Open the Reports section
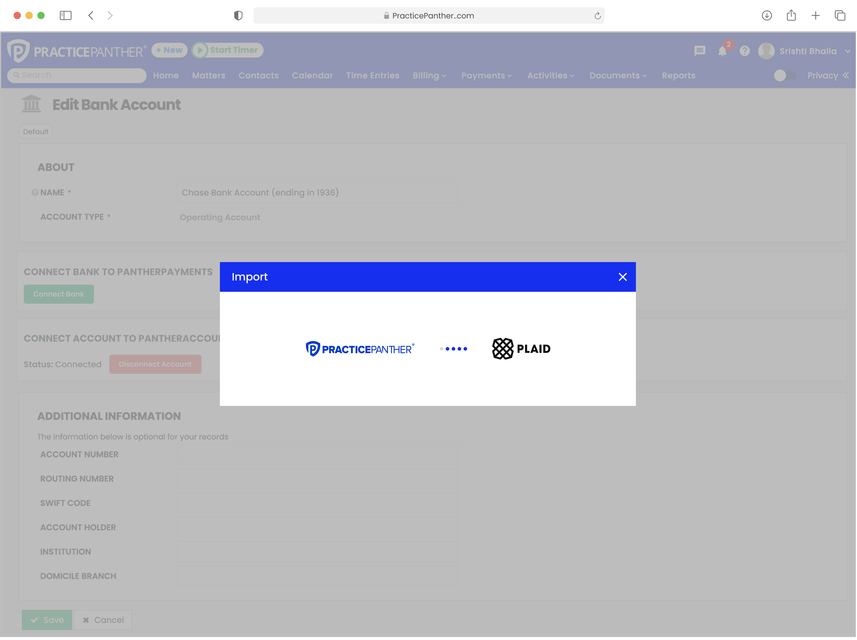The image size is (857, 640). 678,75
